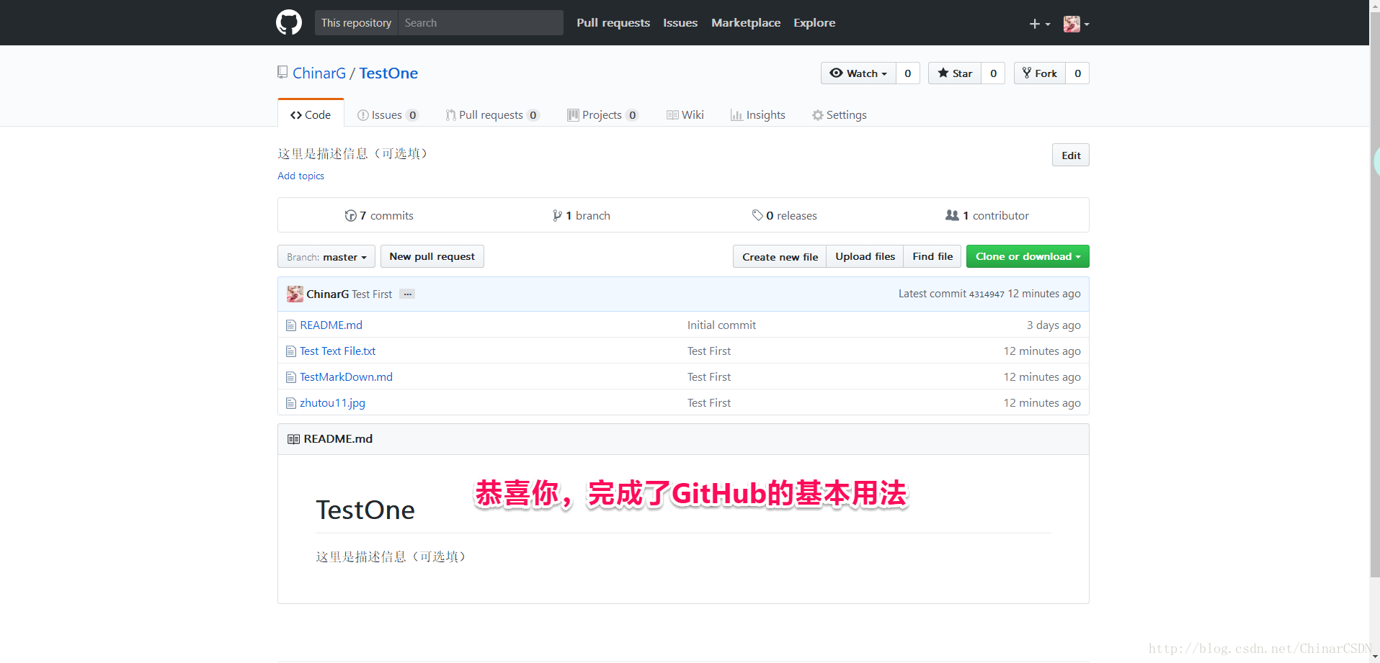
Task: Open the Clone or download dropdown
Action: [x=1028, y=256]
